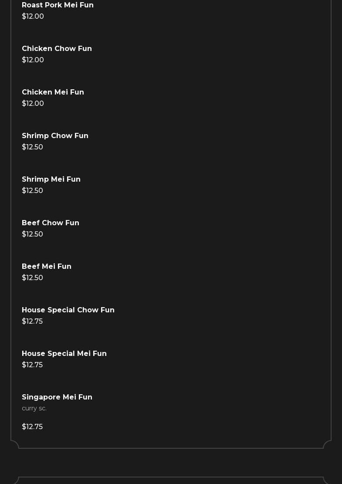The width and height of the screenshot is (342, 484).
Task: Choose House Special Mei Fun
Action: 64,354
